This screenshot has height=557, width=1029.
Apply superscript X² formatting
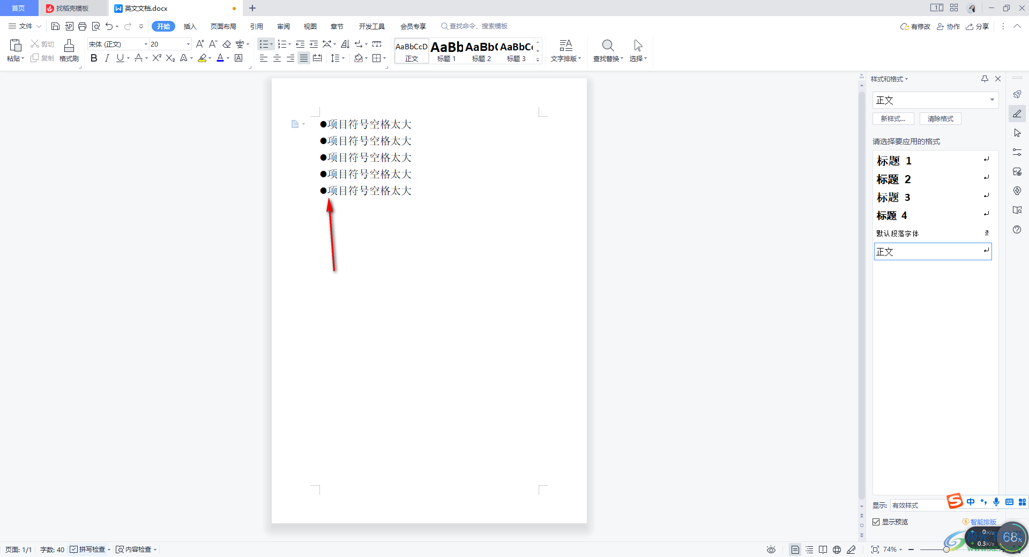[157, 58]
